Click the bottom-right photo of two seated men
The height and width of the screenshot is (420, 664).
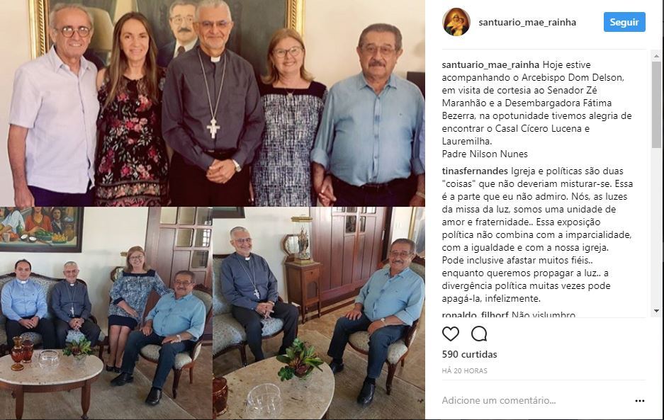319,313
